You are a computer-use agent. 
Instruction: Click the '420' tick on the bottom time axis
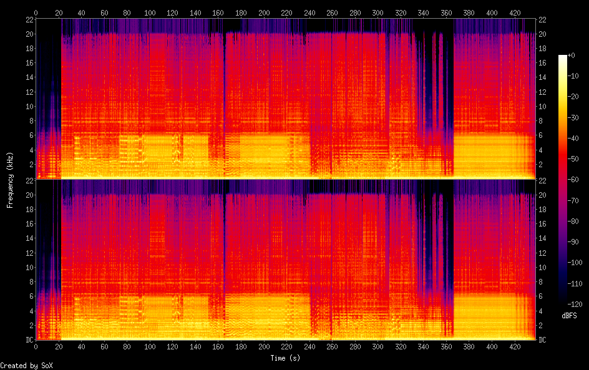click(515, 346)
